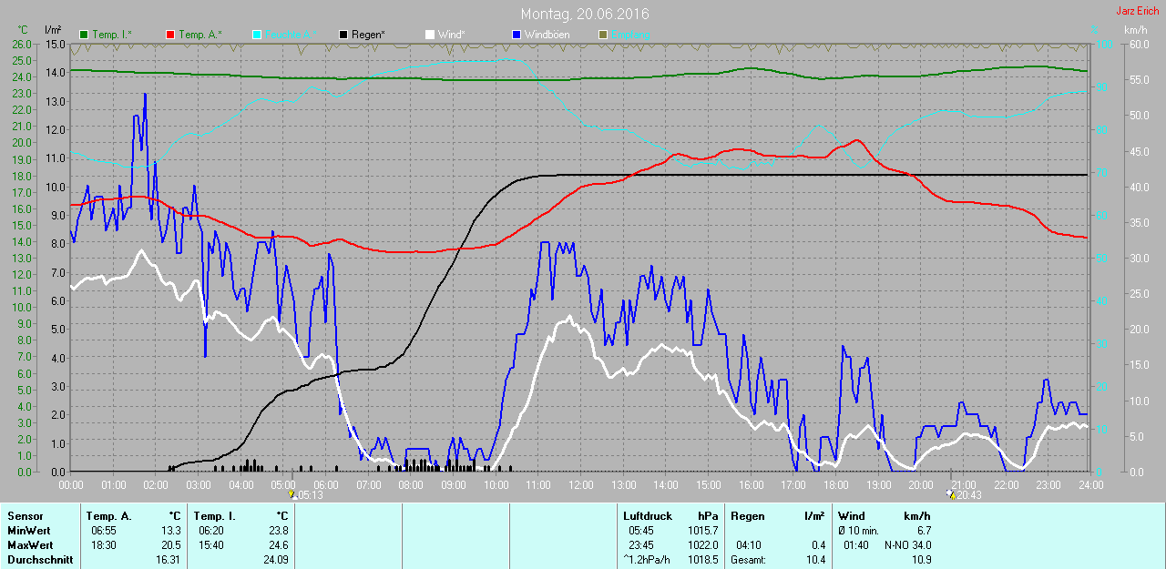Click the Jarz Erich label
Viewport: 1166px width, 569px height.
1137,11
